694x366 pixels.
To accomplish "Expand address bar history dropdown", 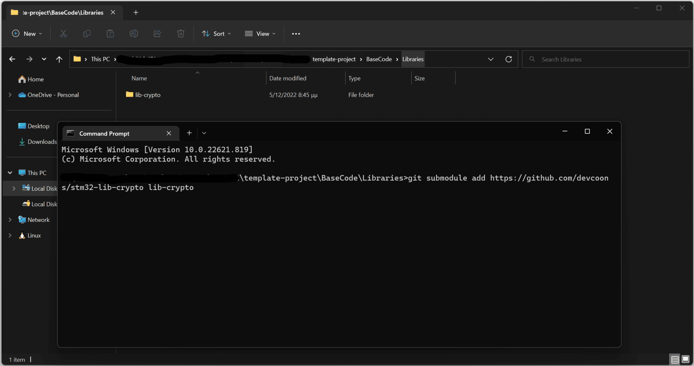I will (490, 59).
